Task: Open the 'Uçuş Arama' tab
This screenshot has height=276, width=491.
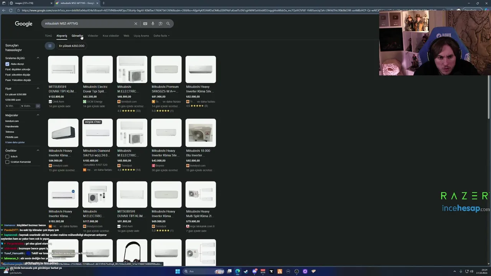Action: [x=141, y=36]
